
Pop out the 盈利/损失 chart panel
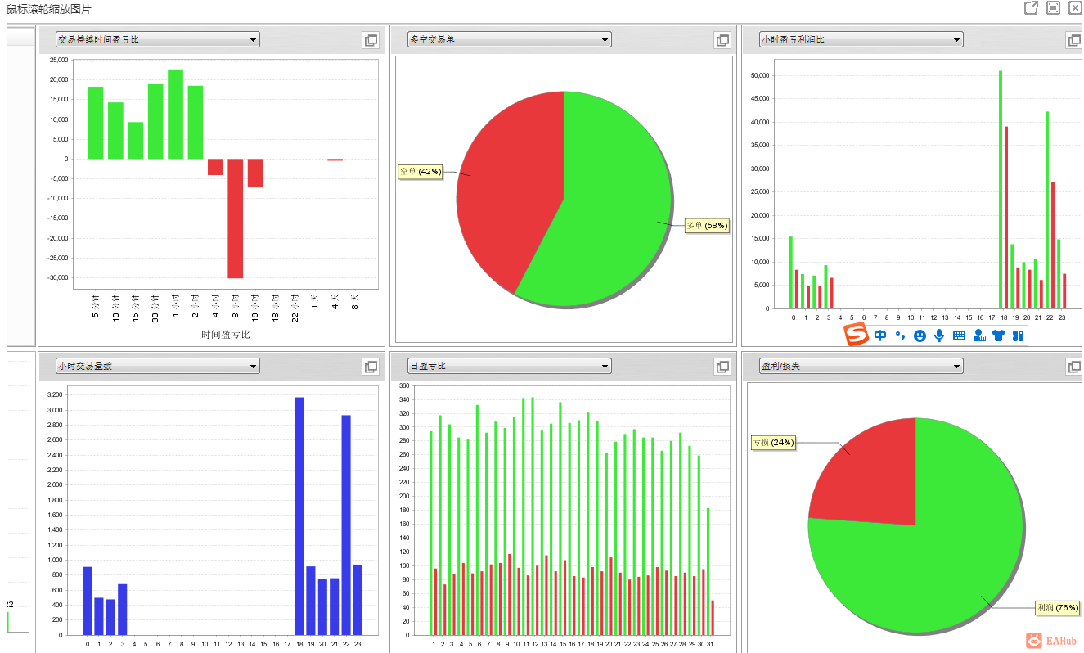1074,367
